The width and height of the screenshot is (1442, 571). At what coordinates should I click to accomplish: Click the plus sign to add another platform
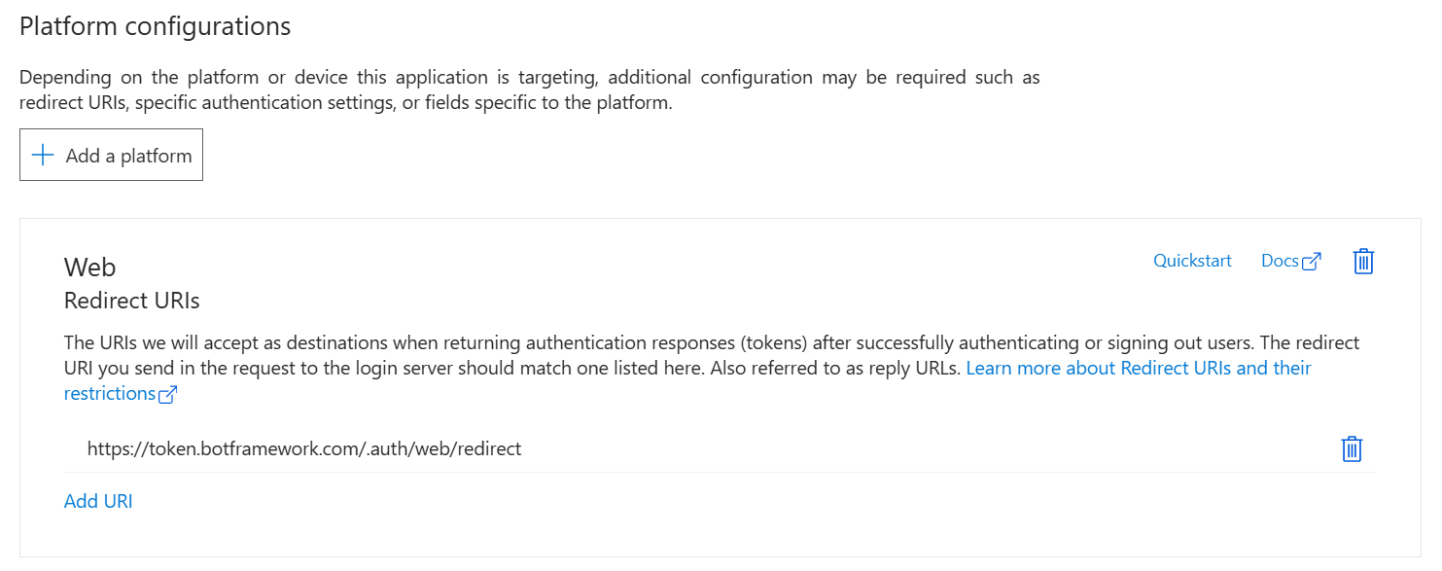(43, 154)
